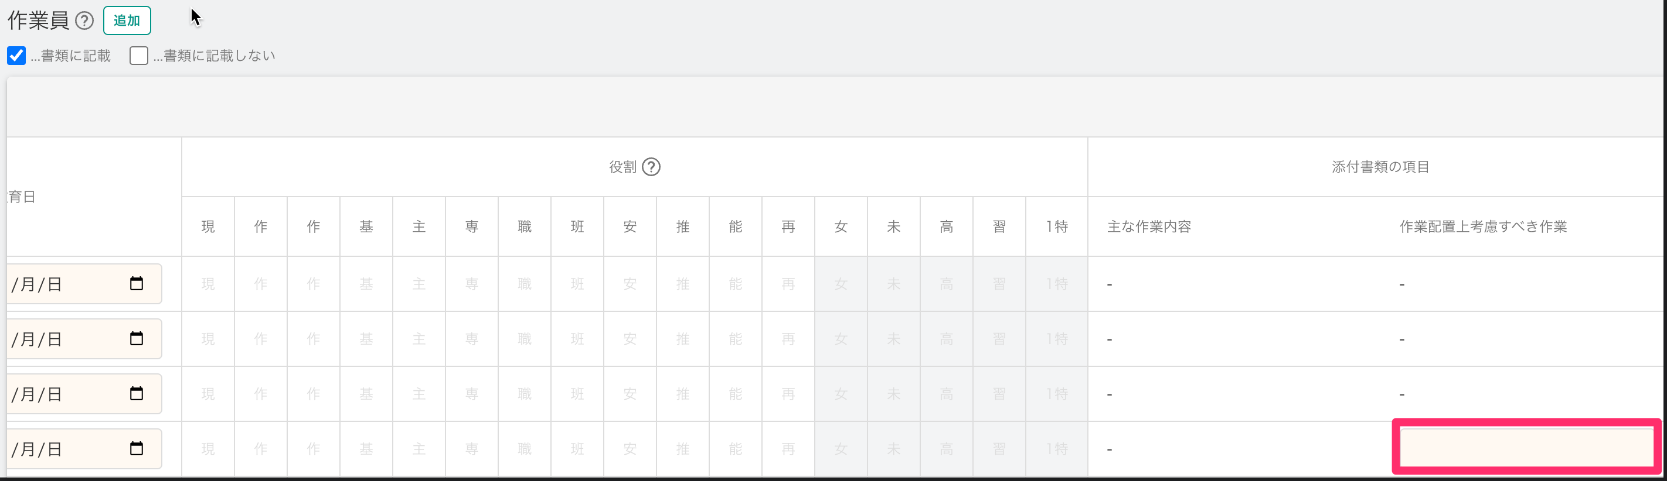
Task: Click help icon beside 役割 header
Action: pos(651,167)
